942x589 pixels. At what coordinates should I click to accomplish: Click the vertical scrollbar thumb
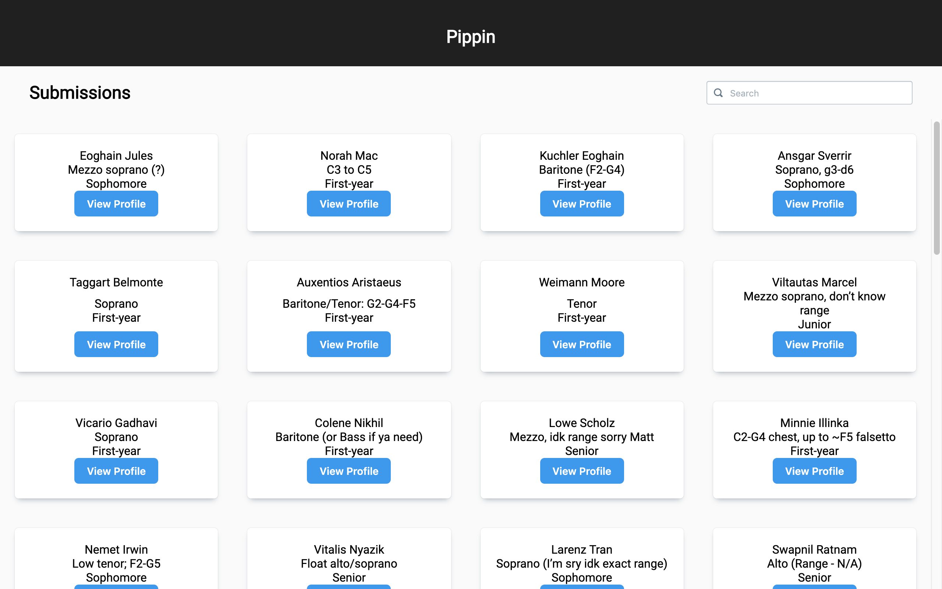click(936, 188)
